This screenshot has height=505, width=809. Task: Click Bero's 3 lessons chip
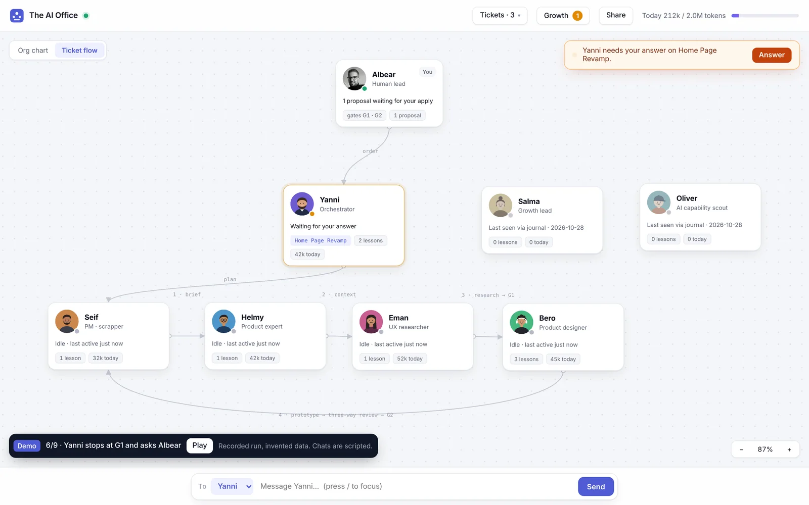[x=526, y=360]
